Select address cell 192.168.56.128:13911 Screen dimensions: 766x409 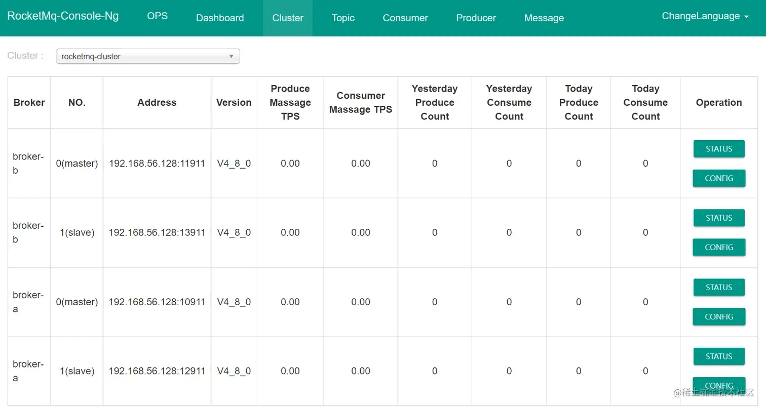157,232
